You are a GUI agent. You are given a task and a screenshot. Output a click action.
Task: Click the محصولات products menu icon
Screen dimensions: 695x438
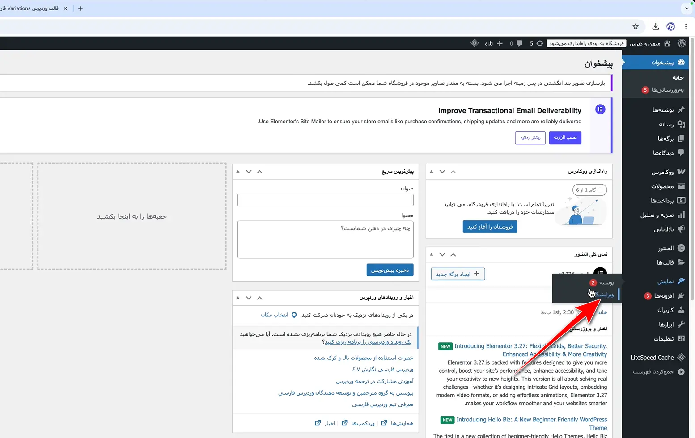click(x=681, y=186)
